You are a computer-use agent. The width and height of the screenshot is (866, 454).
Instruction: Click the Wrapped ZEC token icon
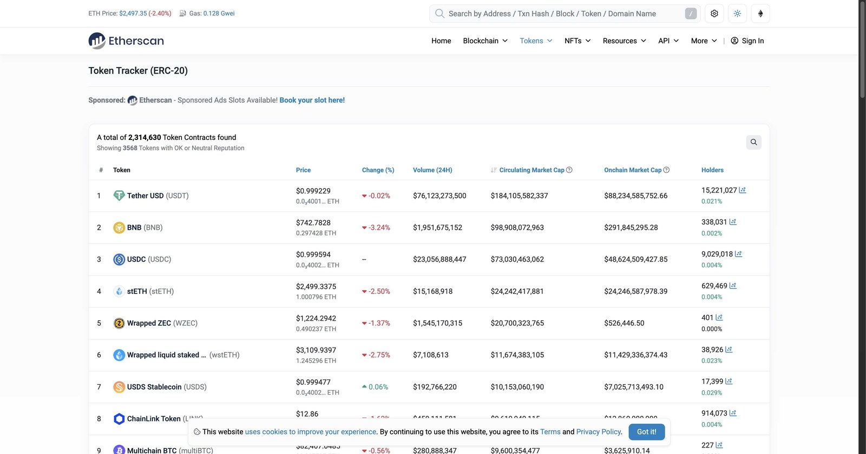click(x=119, y=323)
